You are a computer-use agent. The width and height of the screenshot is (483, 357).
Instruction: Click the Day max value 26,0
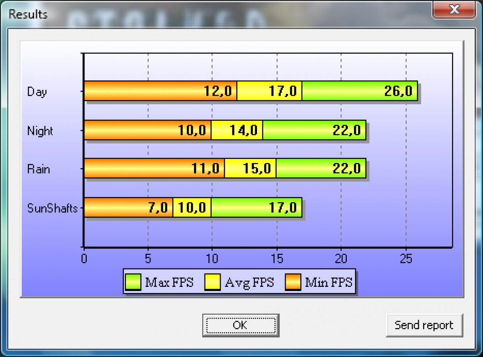pyautogui.click(x=398, y=91)
